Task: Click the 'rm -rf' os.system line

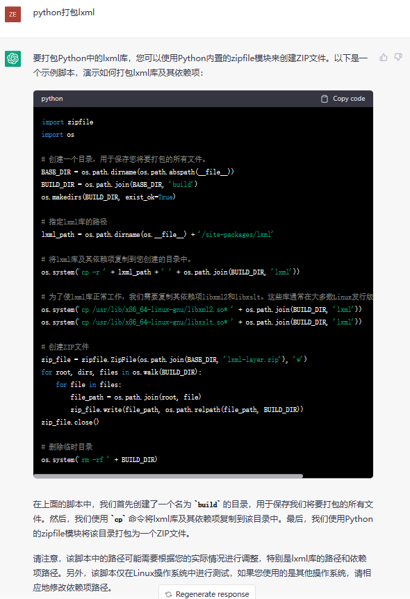Action: [99, 459]
